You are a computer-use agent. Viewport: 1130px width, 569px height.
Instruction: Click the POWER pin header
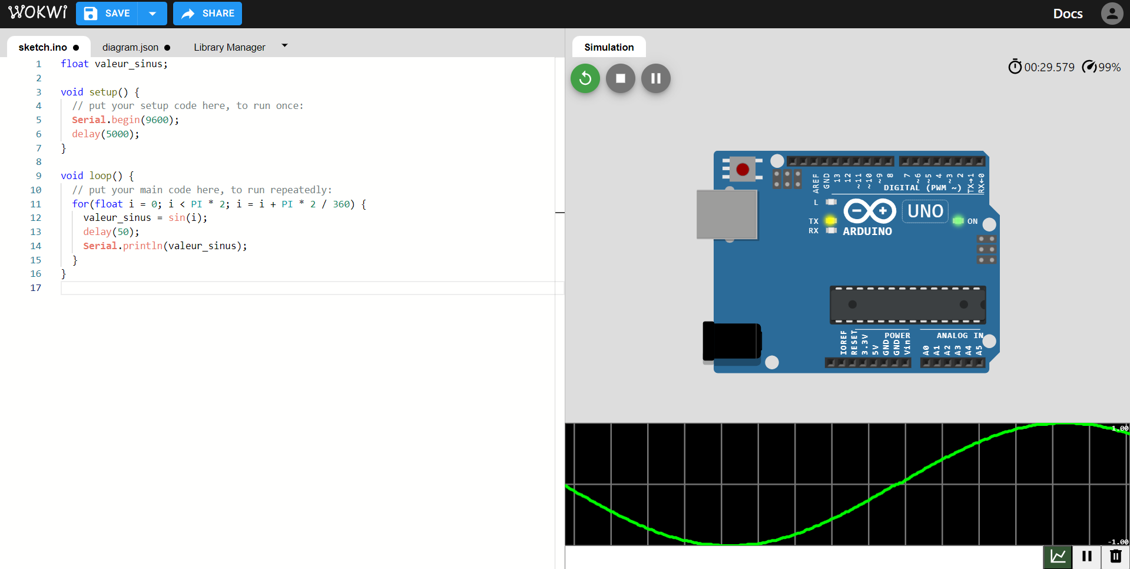point(868,363)
